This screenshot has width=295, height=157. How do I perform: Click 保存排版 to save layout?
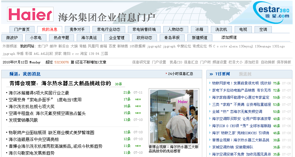coord(284,62)
